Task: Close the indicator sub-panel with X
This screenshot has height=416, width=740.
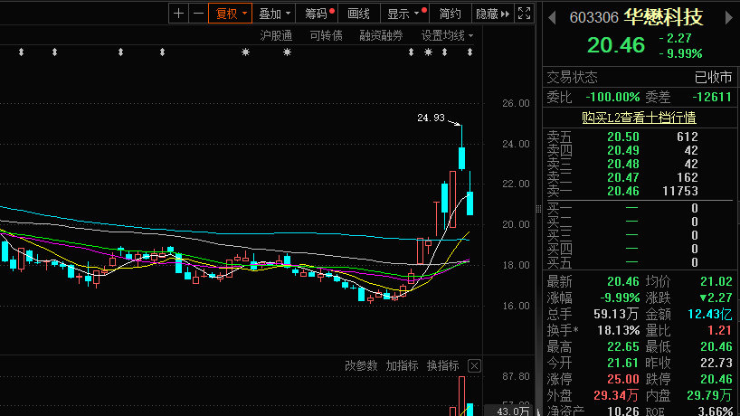Action: click(x=474, y=365)
